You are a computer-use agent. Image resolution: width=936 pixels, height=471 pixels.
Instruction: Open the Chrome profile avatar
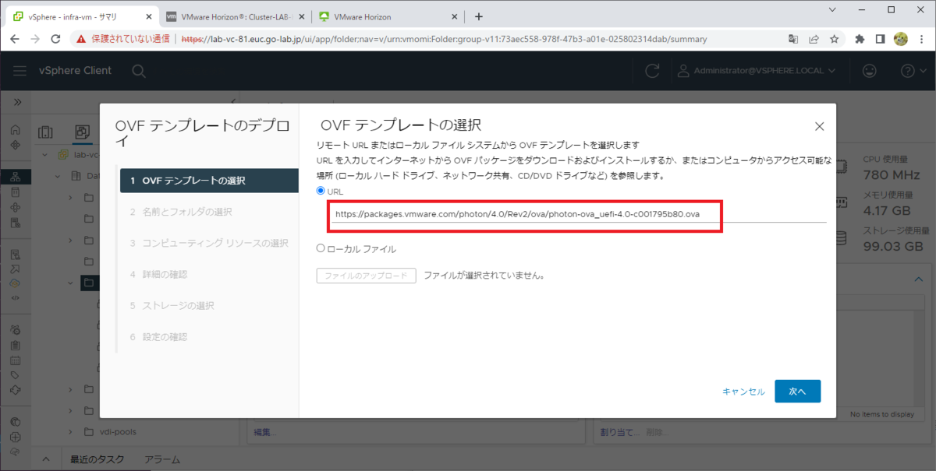tap(900, 39)
